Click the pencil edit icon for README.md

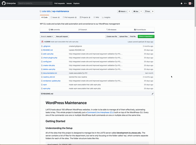(153, 94)
